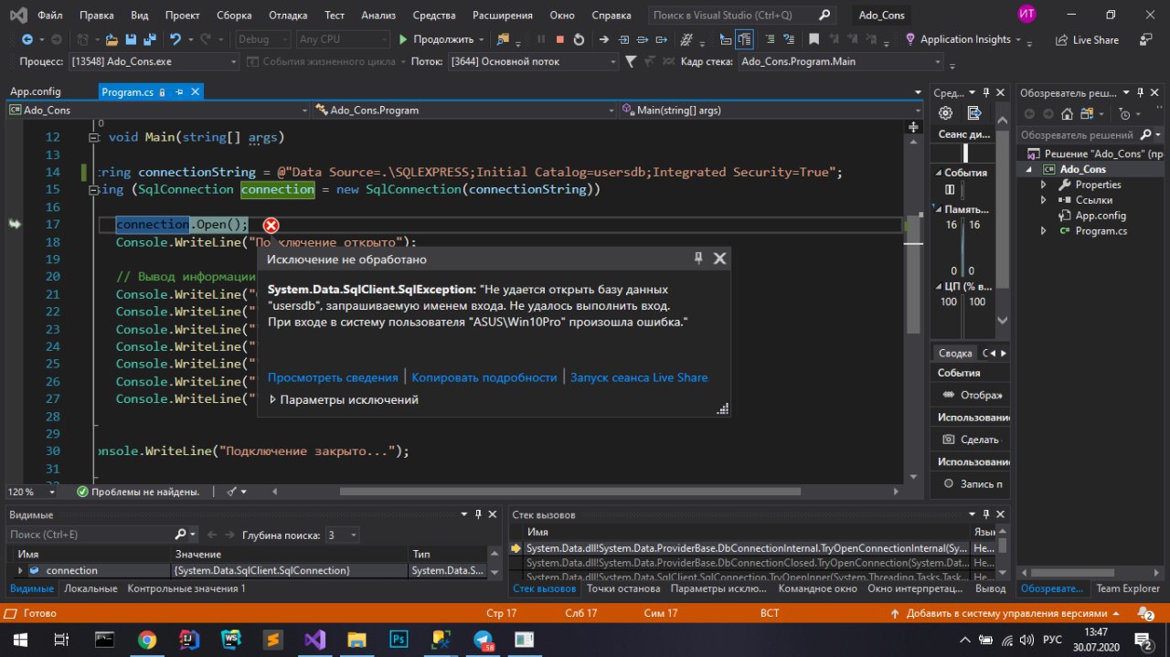Open the Расширения menu
This screenshot has height=657, width=1170.
(x=504, y=16)
